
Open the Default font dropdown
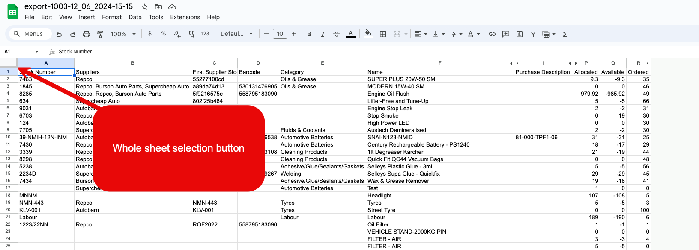pyautogui.click(x=237, y=34)
